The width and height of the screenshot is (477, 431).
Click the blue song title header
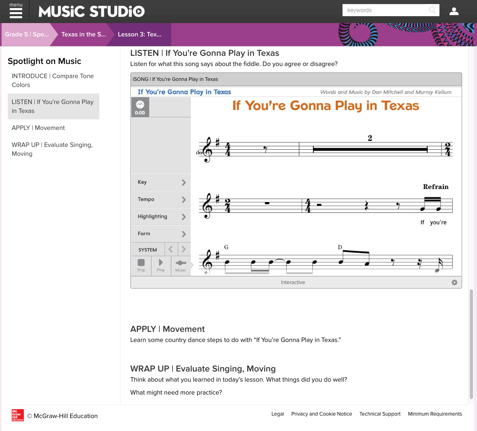pyautogui.click(x=184, y=92)
